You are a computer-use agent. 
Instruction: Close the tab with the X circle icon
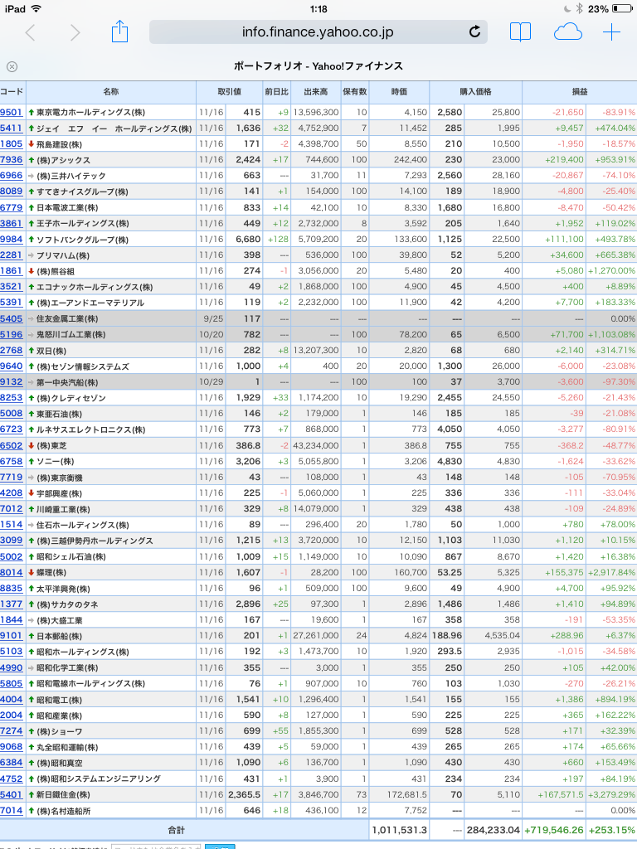click(x=12, y=66)
